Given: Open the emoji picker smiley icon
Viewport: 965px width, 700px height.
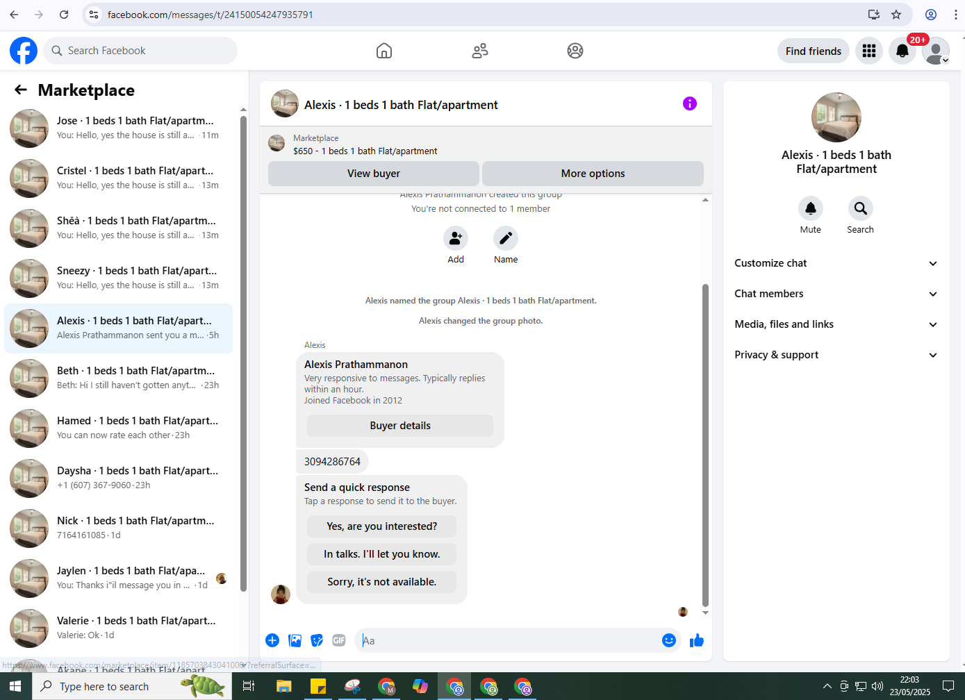Looking at the screenshot, I should pos(669,640).
